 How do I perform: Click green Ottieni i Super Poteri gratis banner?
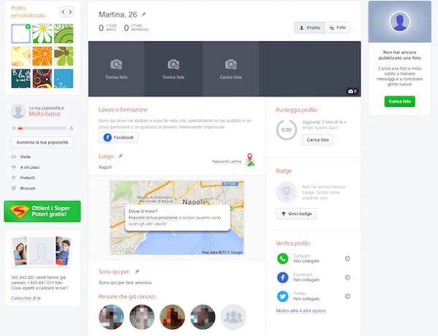pyautogui.click(x=42, y=211)
